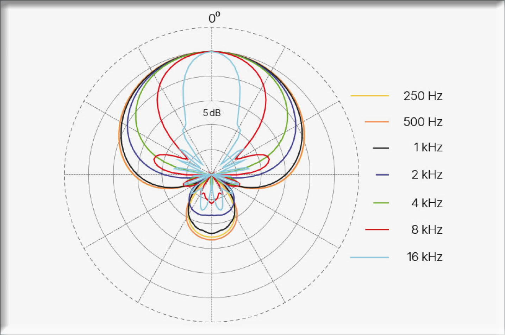The width and height of the screenshot is (505, 335).
Task: Click the red 8 kHz legend line
Action: tap(377, 229)
